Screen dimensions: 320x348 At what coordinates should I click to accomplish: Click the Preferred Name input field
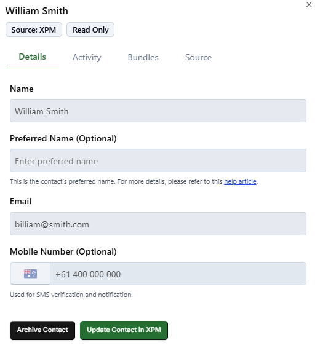click(158, 160)
